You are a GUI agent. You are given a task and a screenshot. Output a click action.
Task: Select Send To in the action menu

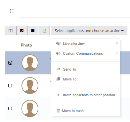85,69
